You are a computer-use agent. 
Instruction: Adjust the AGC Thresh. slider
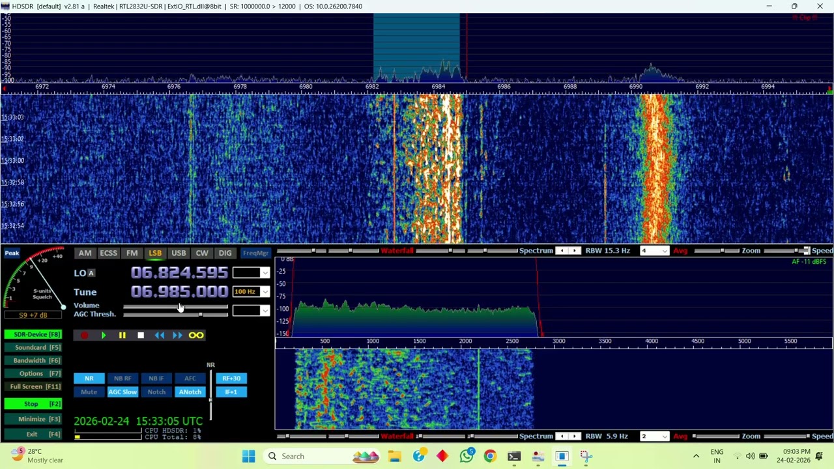click(175, 315)
